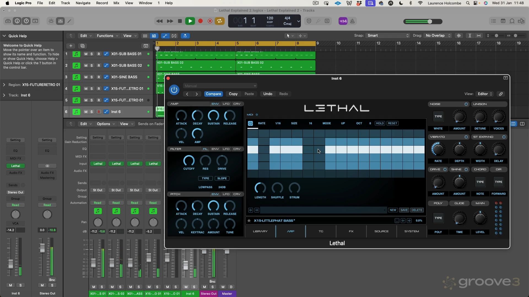Click the plugin Link chain icon
Screen dimensions: 529x297
(501, 94)
